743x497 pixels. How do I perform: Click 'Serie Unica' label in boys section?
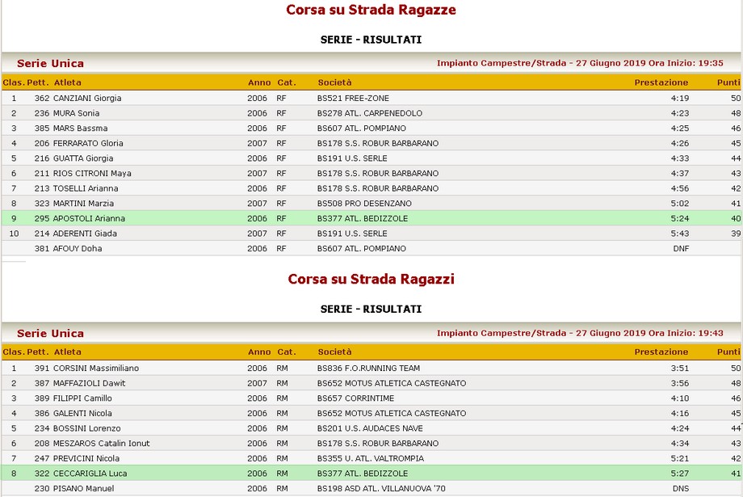[50, 334]
